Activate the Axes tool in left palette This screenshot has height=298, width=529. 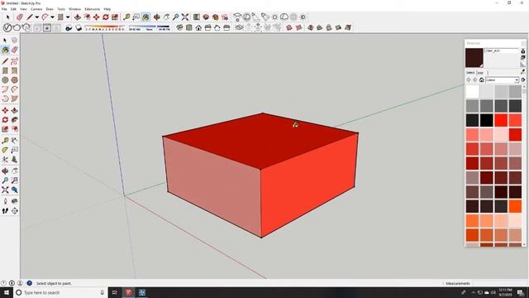[x=5, y=160]
